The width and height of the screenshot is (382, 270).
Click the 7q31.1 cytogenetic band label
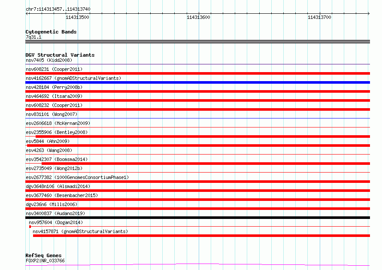tap(33, 37)
